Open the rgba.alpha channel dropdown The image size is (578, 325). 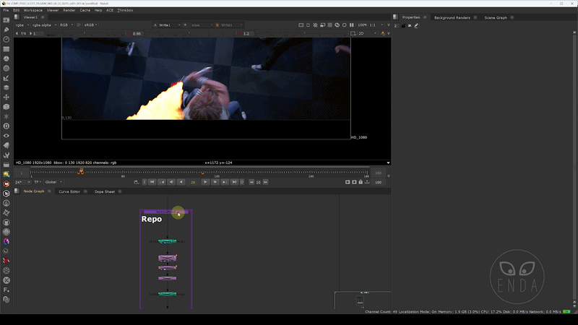tap(44, 25)
